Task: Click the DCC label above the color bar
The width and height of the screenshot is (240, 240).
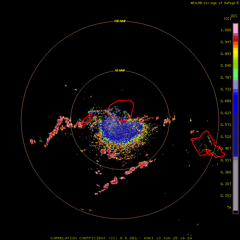Action: (x=234, y=16)
